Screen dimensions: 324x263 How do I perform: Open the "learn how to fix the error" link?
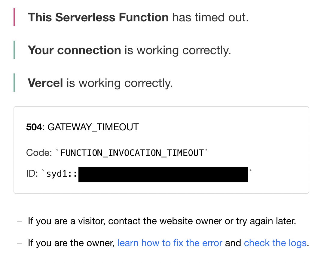[x=170, y=243]
